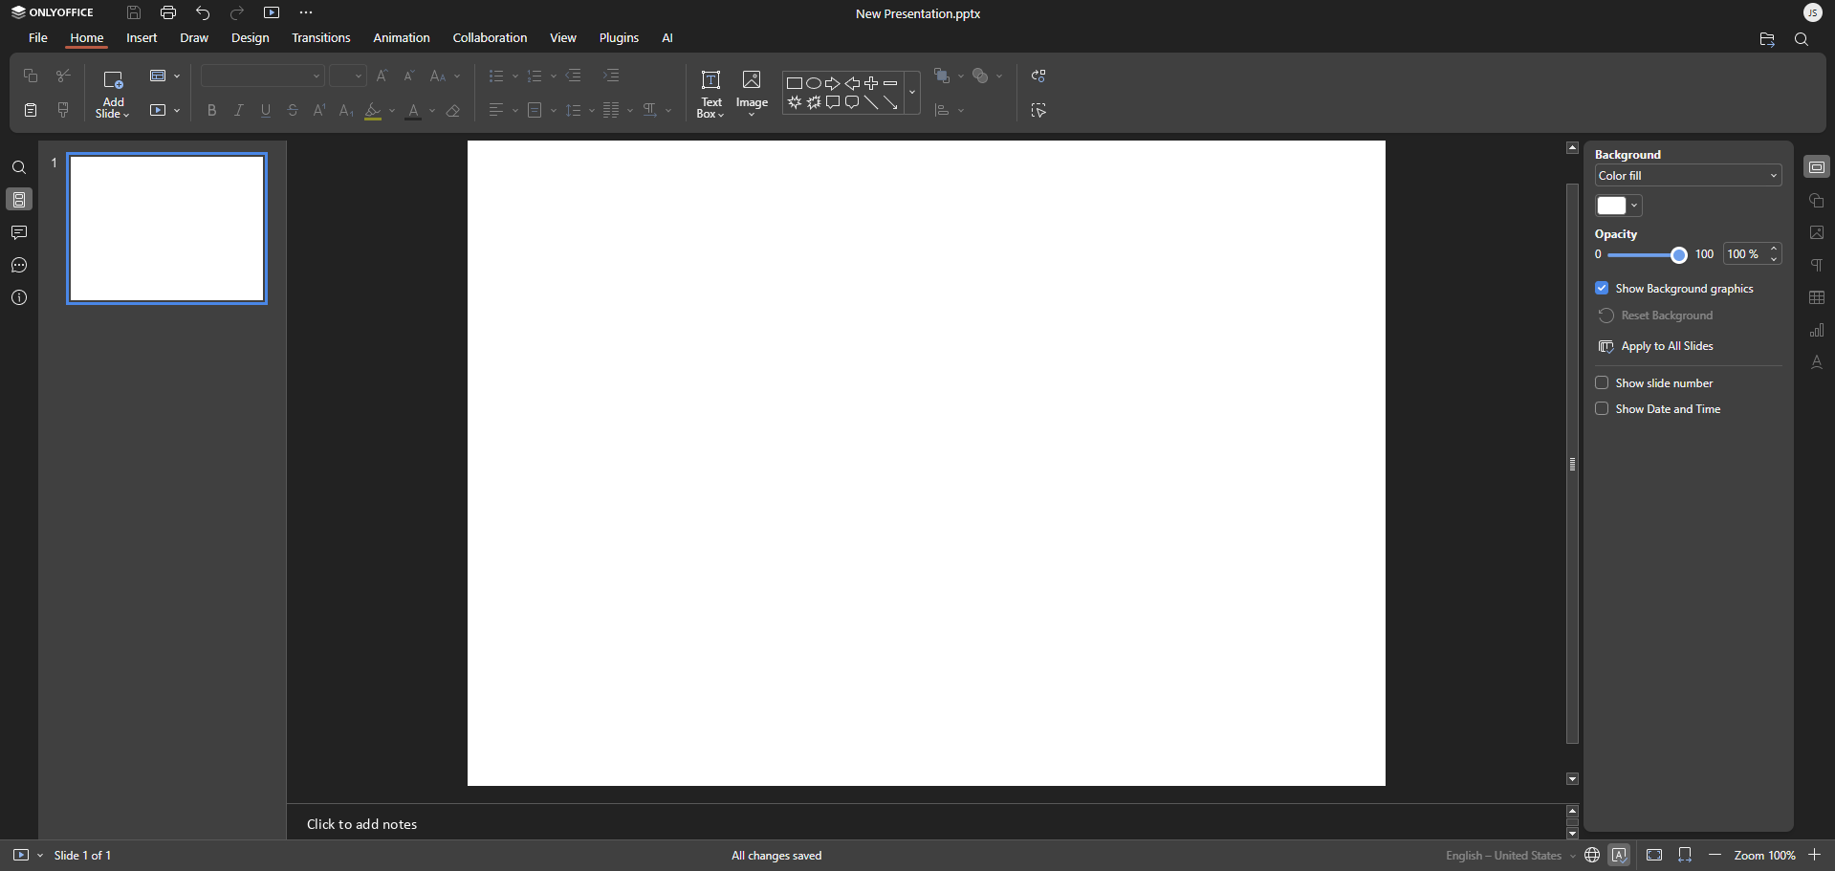
Task: Enable Show slide number checkbox
Action: [x=1602, y=382]
